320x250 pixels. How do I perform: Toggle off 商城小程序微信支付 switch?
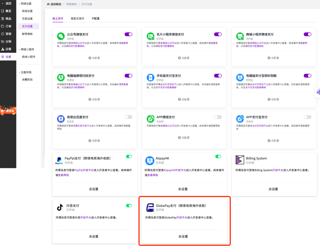coord(307,34)
